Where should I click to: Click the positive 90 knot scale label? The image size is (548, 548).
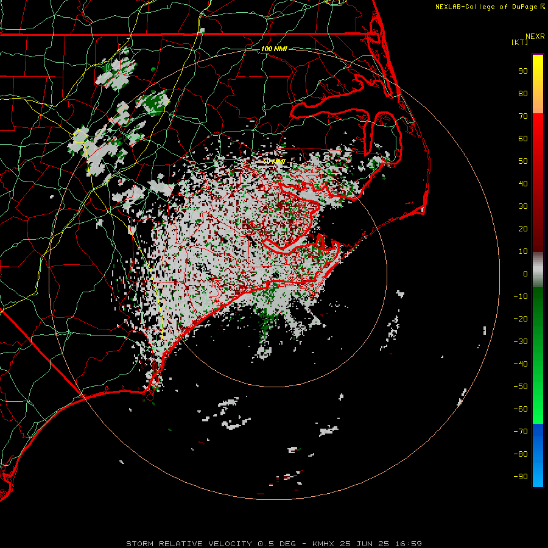523,71
